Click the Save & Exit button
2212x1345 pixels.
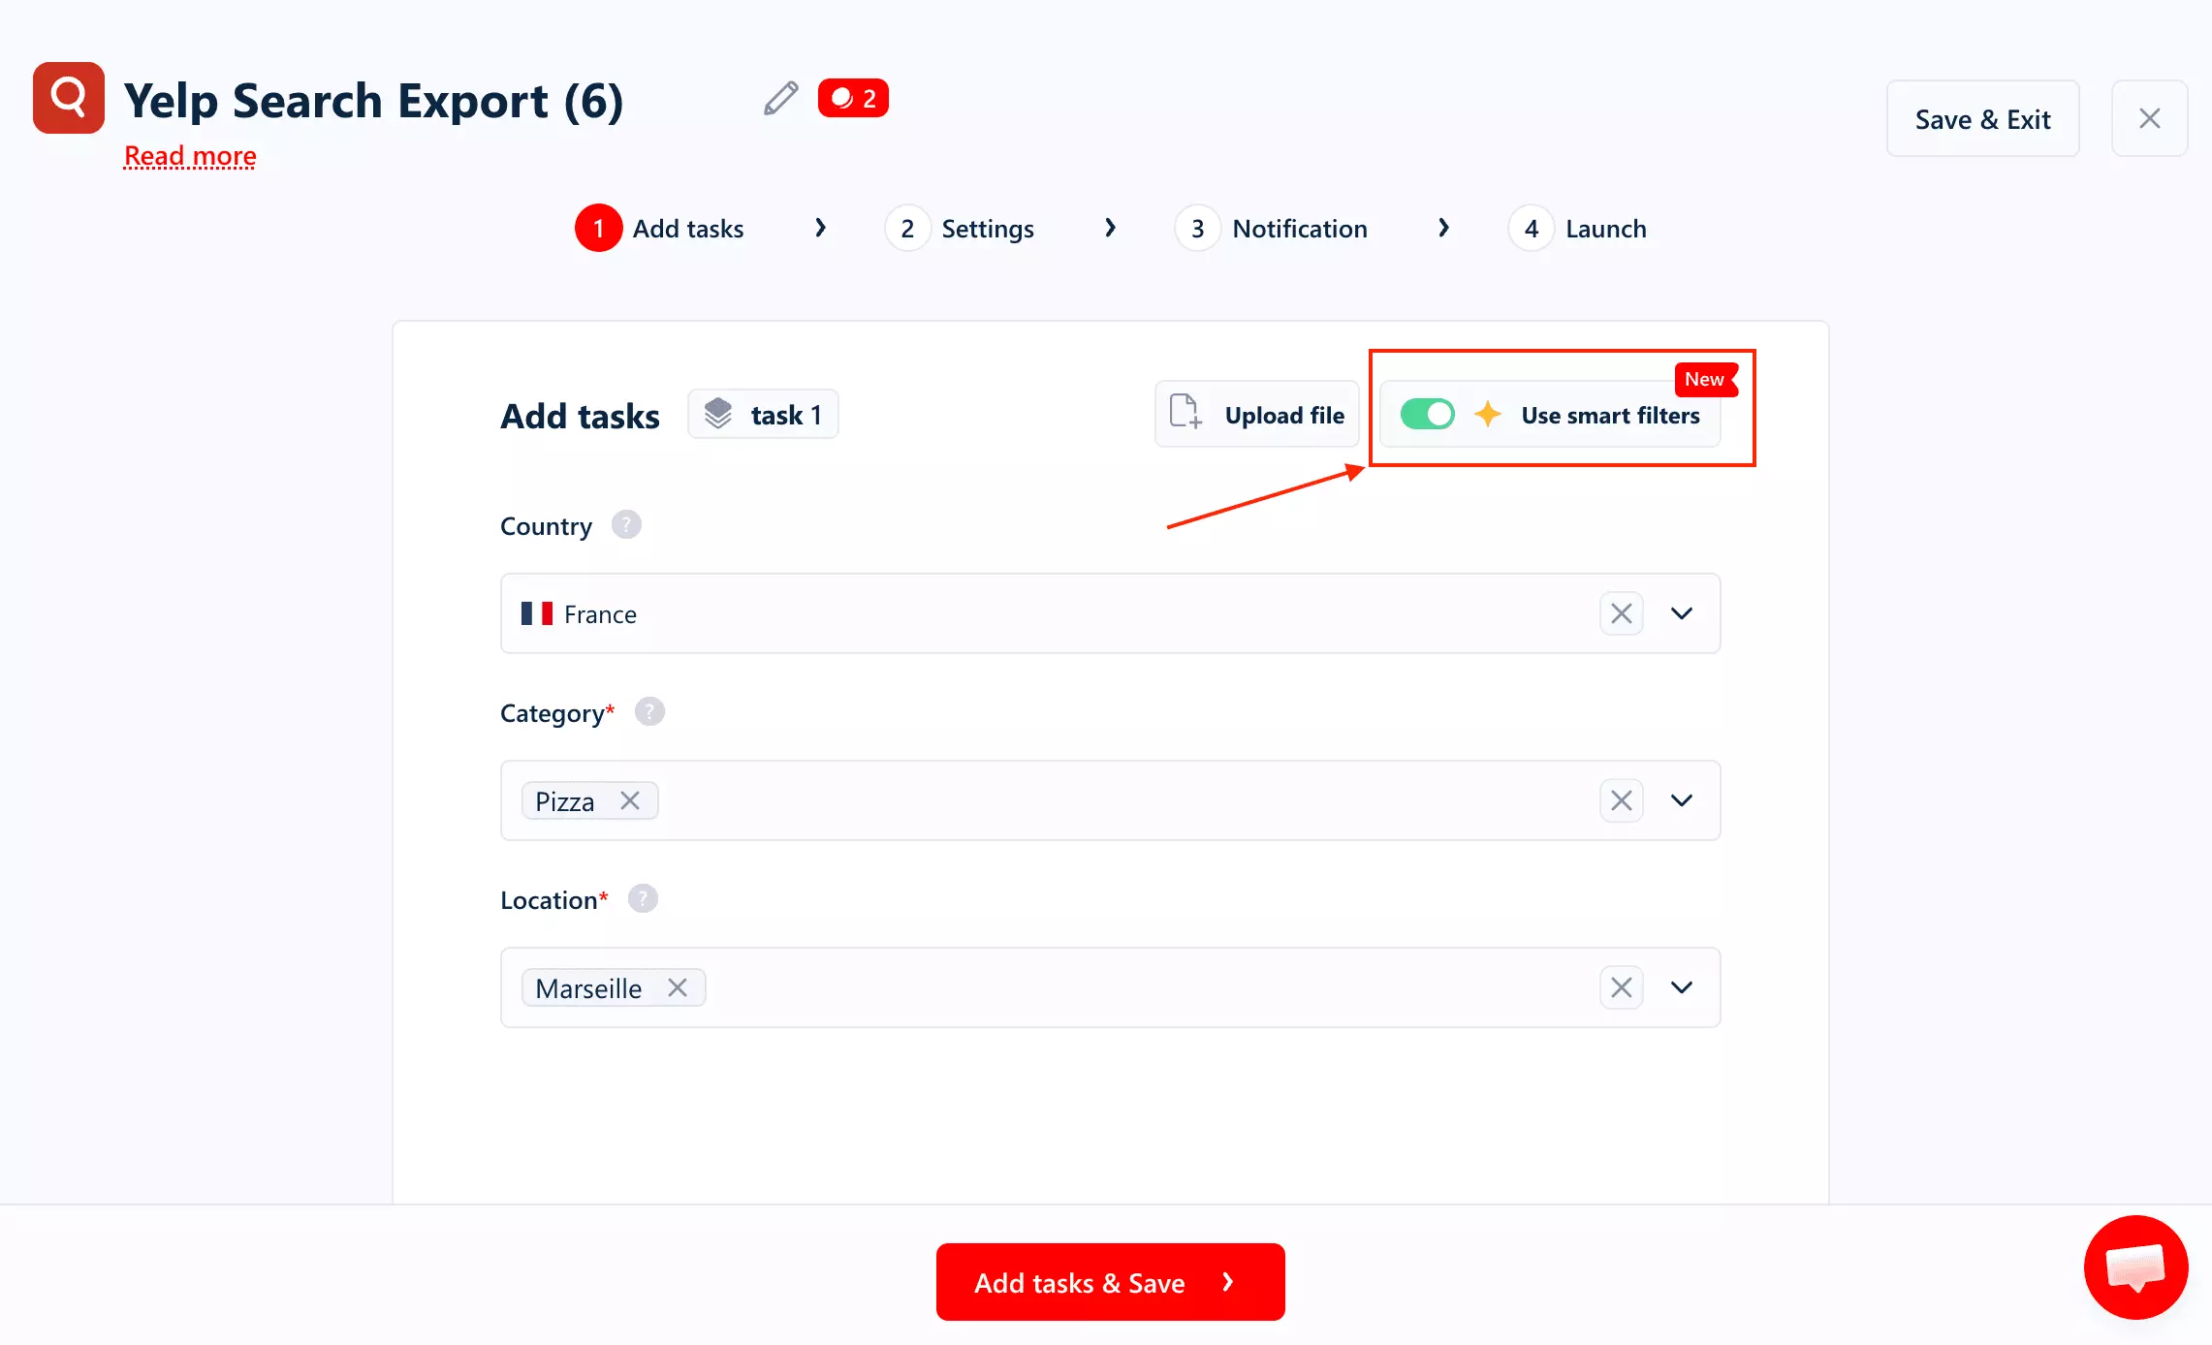[1983, 118]
